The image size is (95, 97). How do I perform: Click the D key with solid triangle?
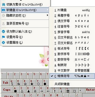point(30,90)
